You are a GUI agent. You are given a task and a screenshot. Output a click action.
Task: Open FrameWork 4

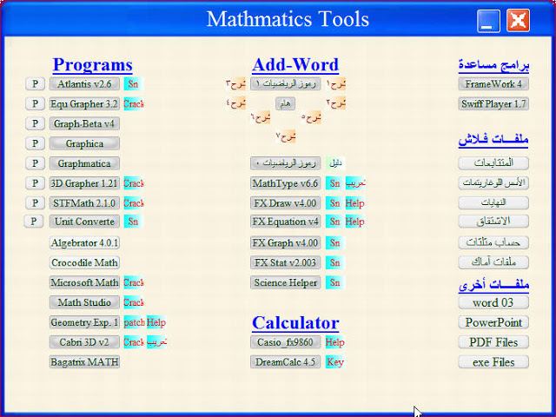coord(493,84)
